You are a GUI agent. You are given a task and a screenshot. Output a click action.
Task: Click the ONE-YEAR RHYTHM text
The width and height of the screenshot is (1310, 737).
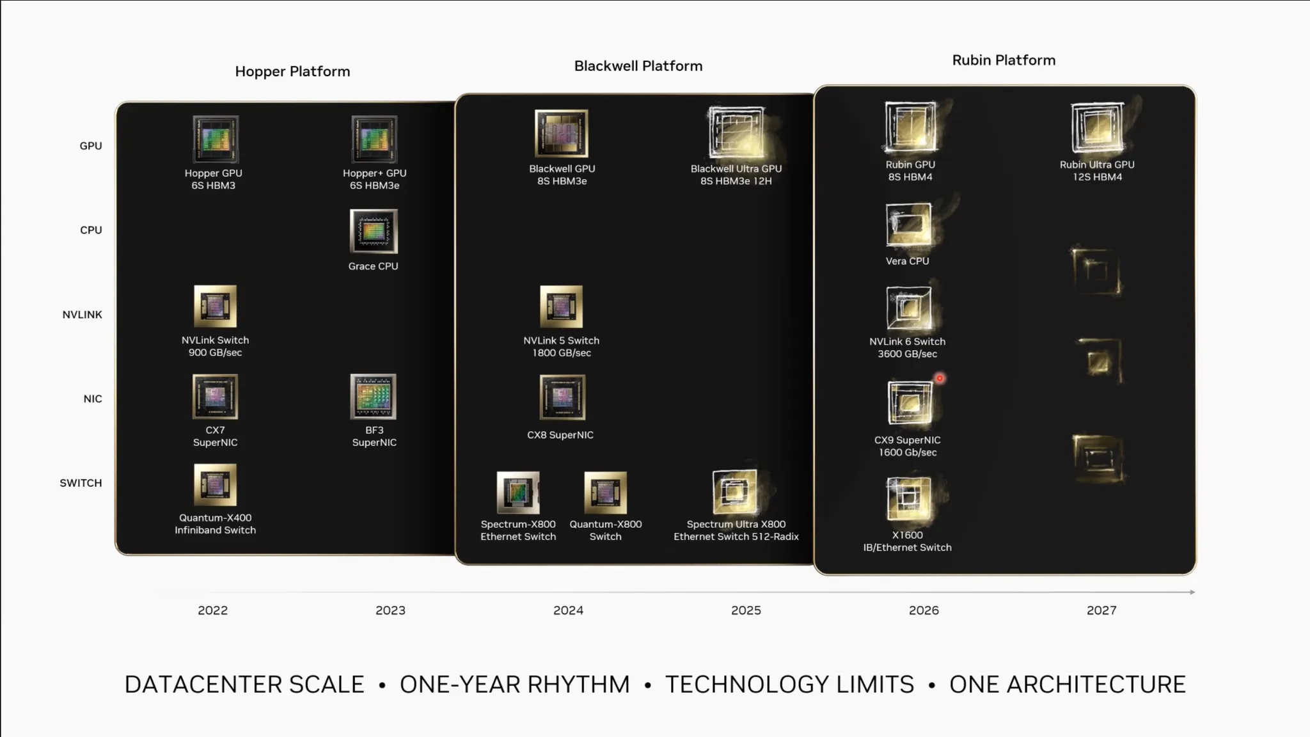click(x=514, y=685)
